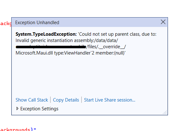Click the ViewHandler`2 type text
Viewport: 183px width, 131px height.
79,53
